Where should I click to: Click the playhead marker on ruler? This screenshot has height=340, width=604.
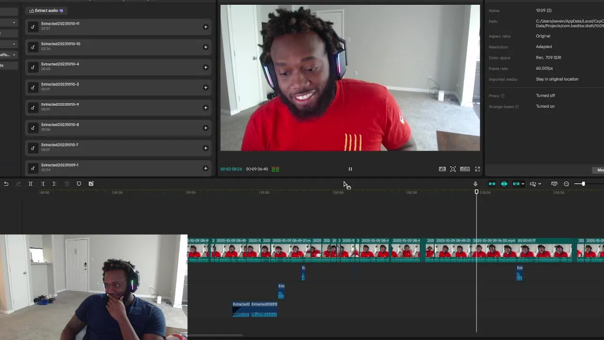[x=476, y=192]
